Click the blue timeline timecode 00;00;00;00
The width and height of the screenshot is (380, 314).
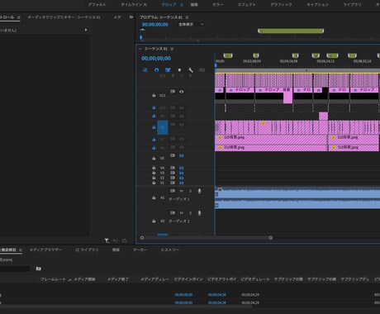pyautogui.click(x=156, y=59)
